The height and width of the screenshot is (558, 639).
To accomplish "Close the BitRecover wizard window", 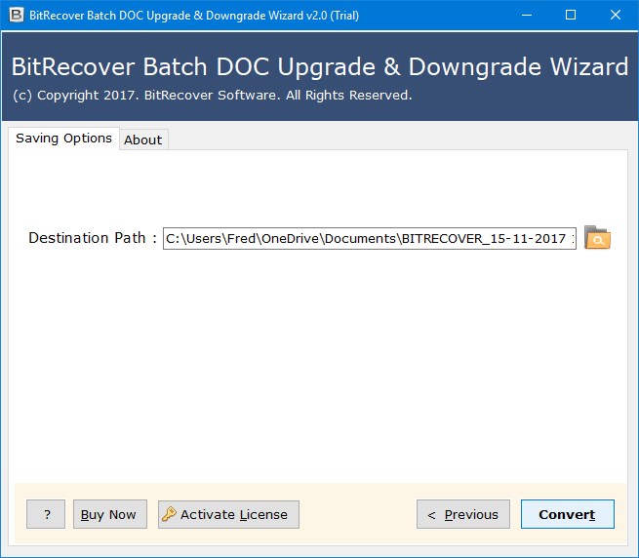I will point(616,15).
